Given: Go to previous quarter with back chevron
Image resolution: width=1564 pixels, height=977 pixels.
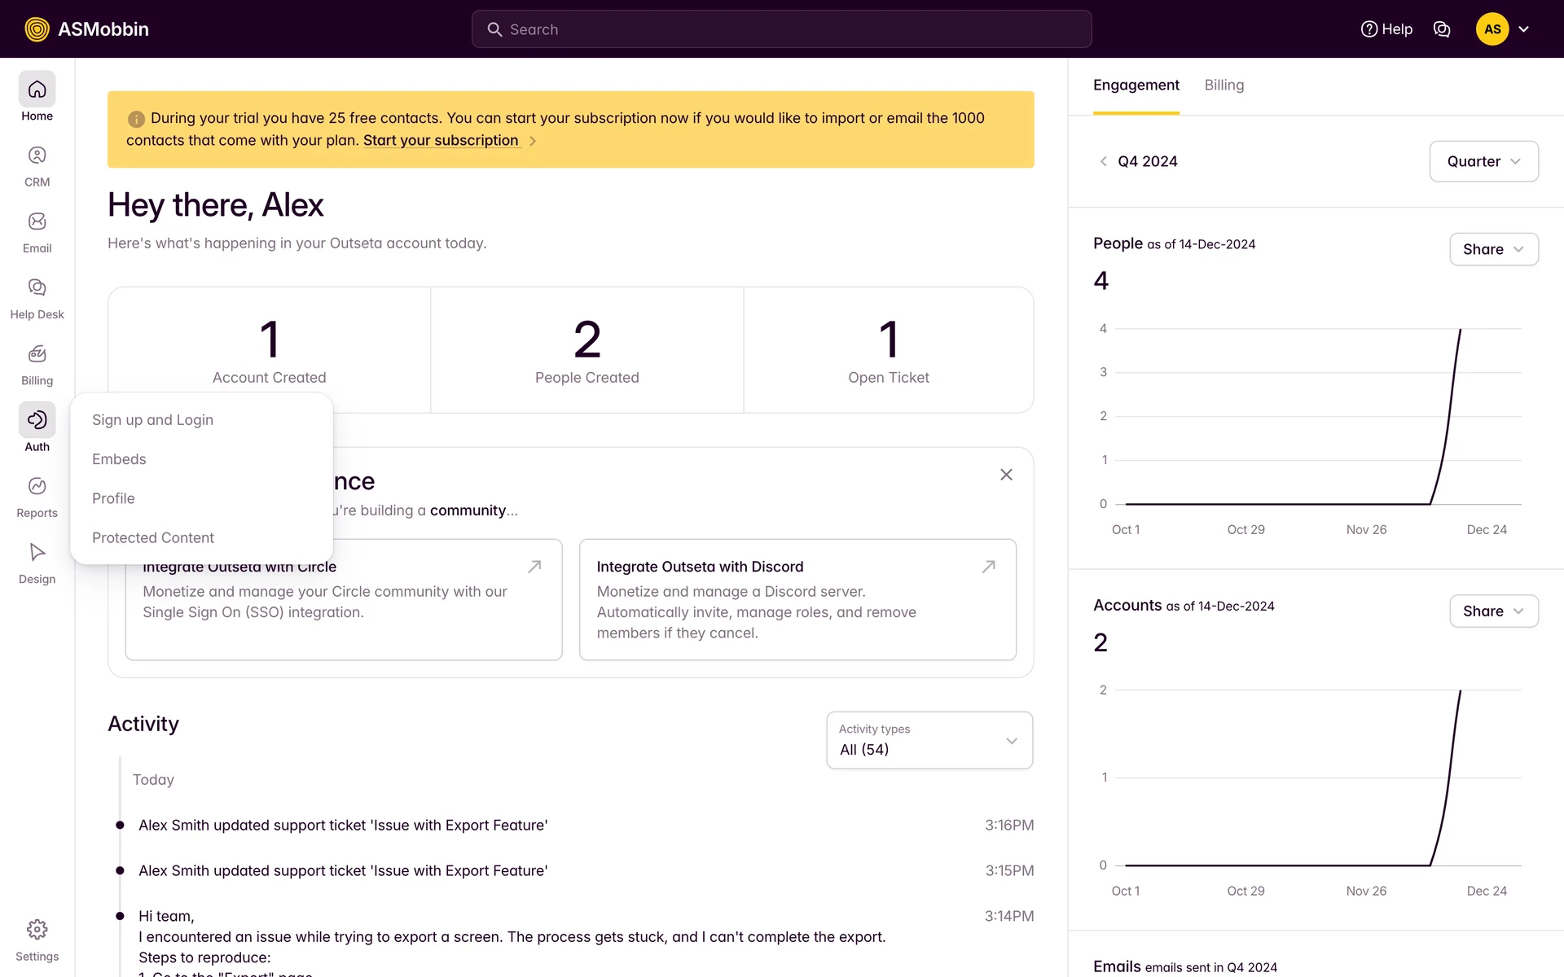Looking at the screenshot, I should pyautogui.click(x=1103, y=161).
